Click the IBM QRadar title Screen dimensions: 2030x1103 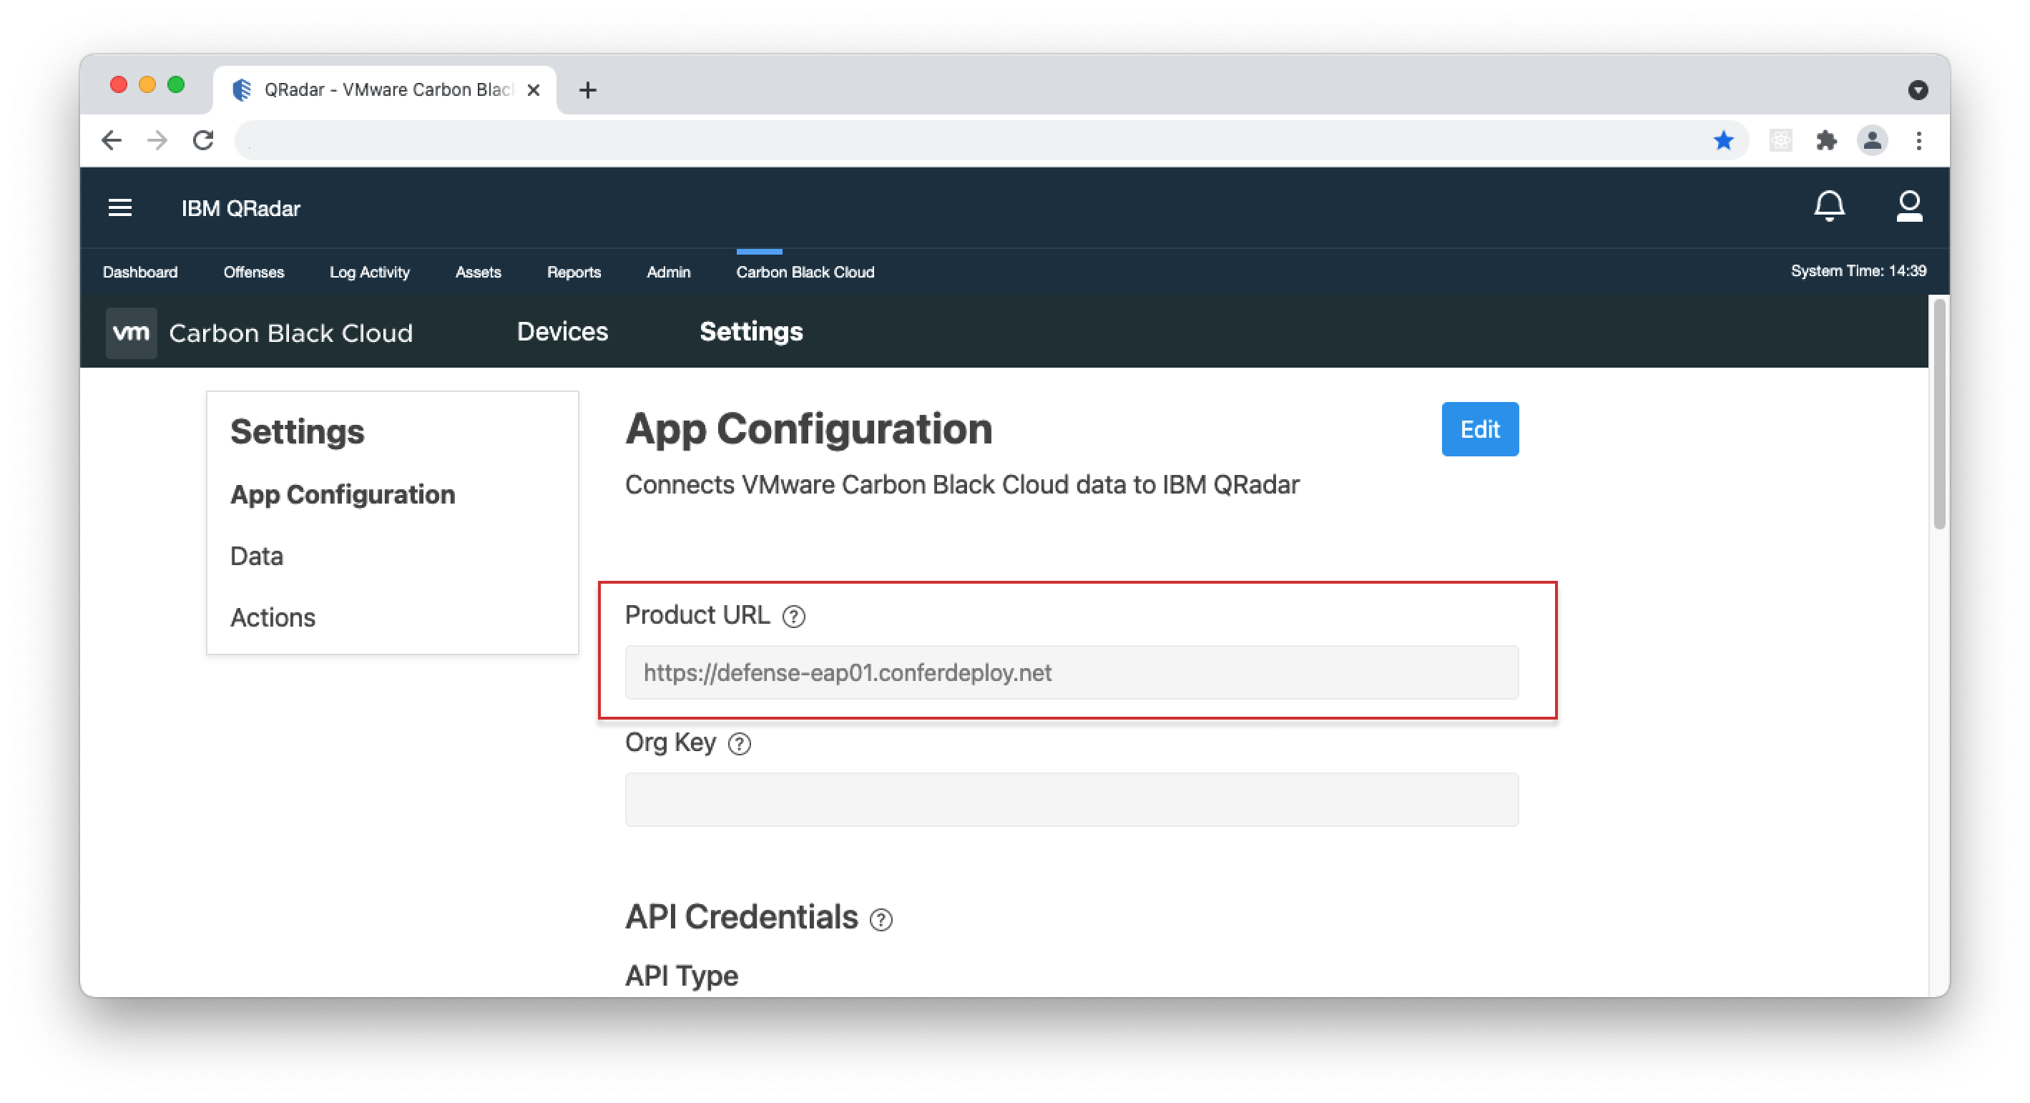point(240,208)
